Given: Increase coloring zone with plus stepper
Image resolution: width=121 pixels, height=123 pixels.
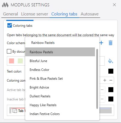Looking at the screenshot, I should coord(105,80).
